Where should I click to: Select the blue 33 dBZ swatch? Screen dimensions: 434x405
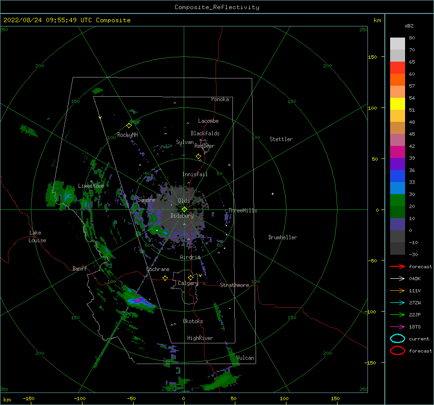397,176
